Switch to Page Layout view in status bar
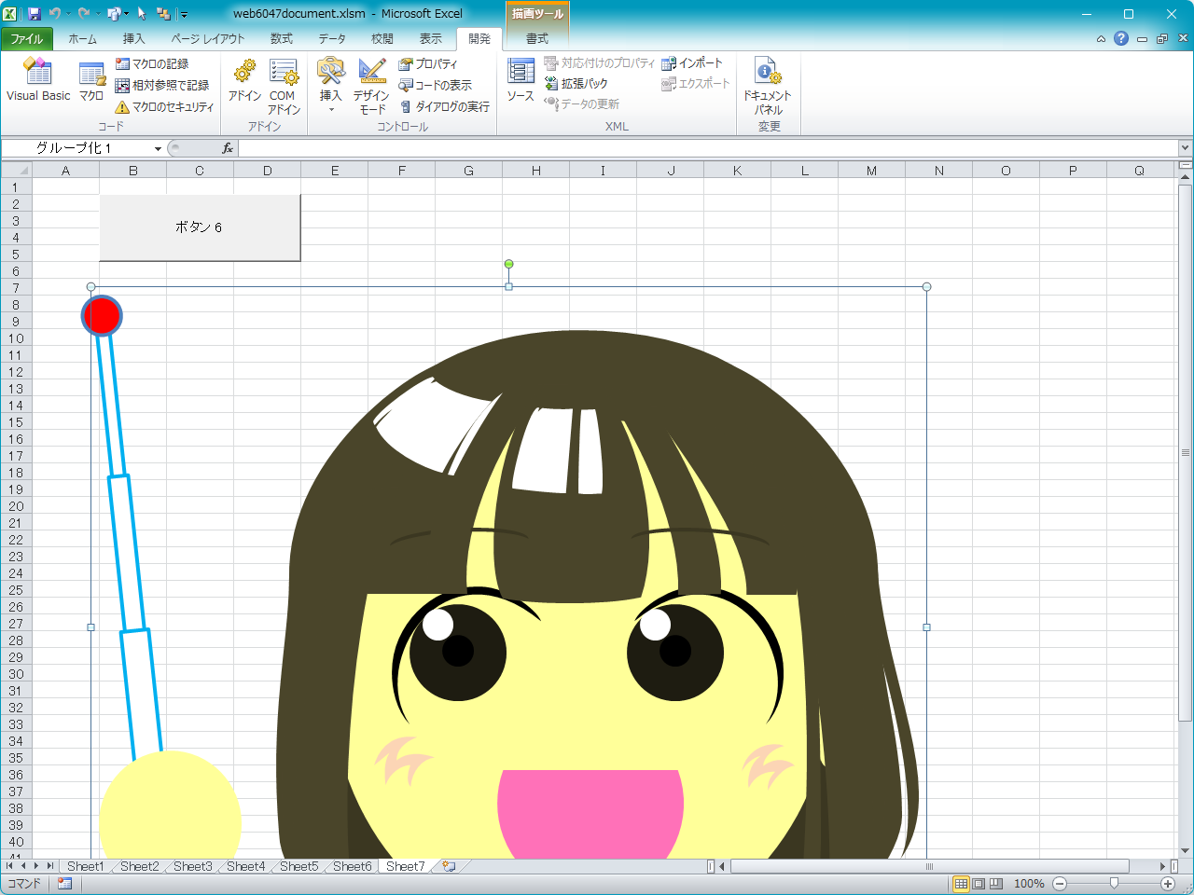 tap(979, 883)
